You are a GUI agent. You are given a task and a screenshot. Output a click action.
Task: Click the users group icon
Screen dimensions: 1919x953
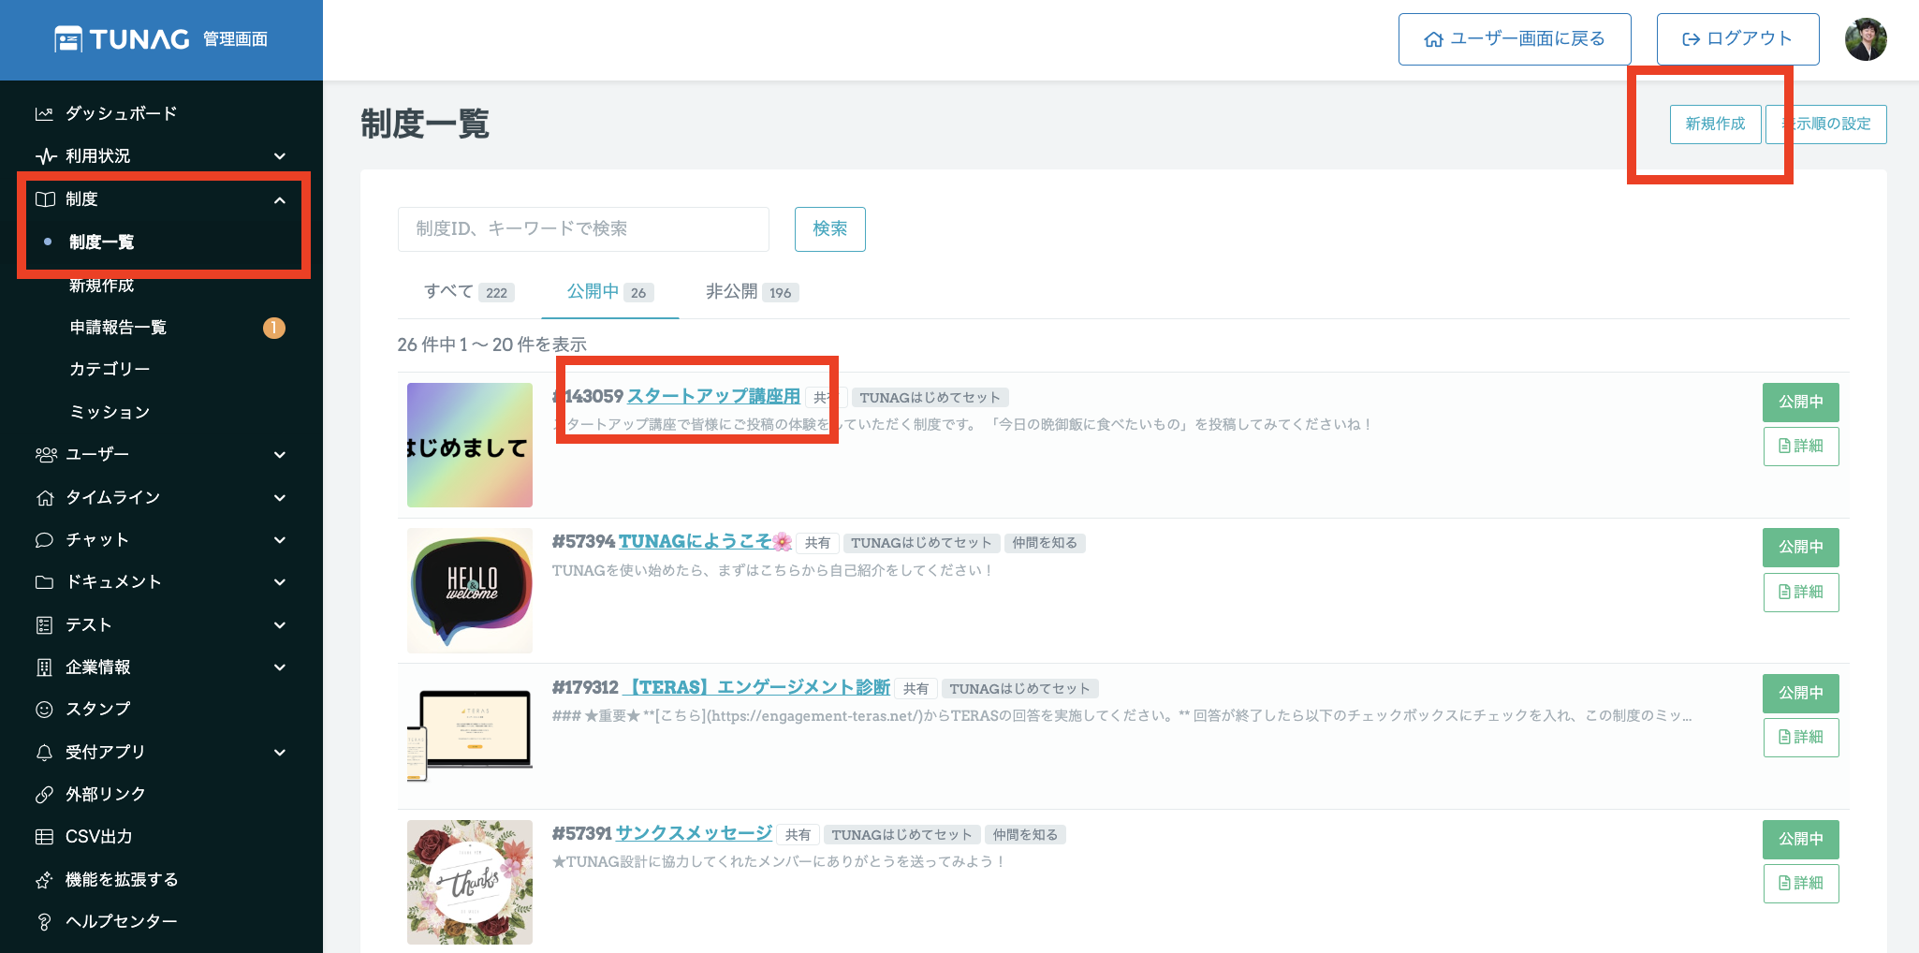[x=46, y=454]
